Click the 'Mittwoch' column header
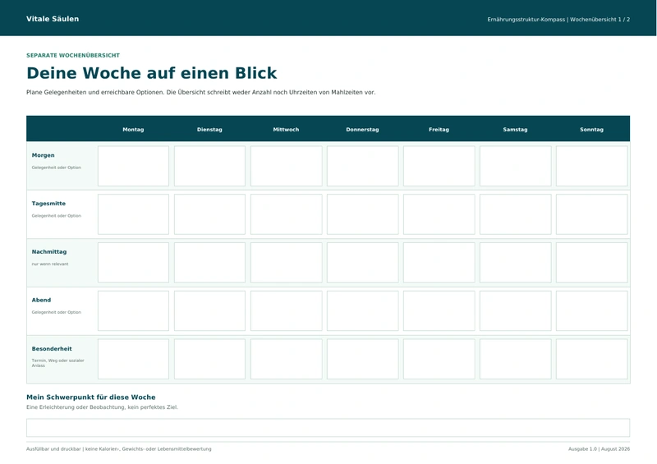The image size is (657, 464). pyautogui.click(x=286, y=130)
